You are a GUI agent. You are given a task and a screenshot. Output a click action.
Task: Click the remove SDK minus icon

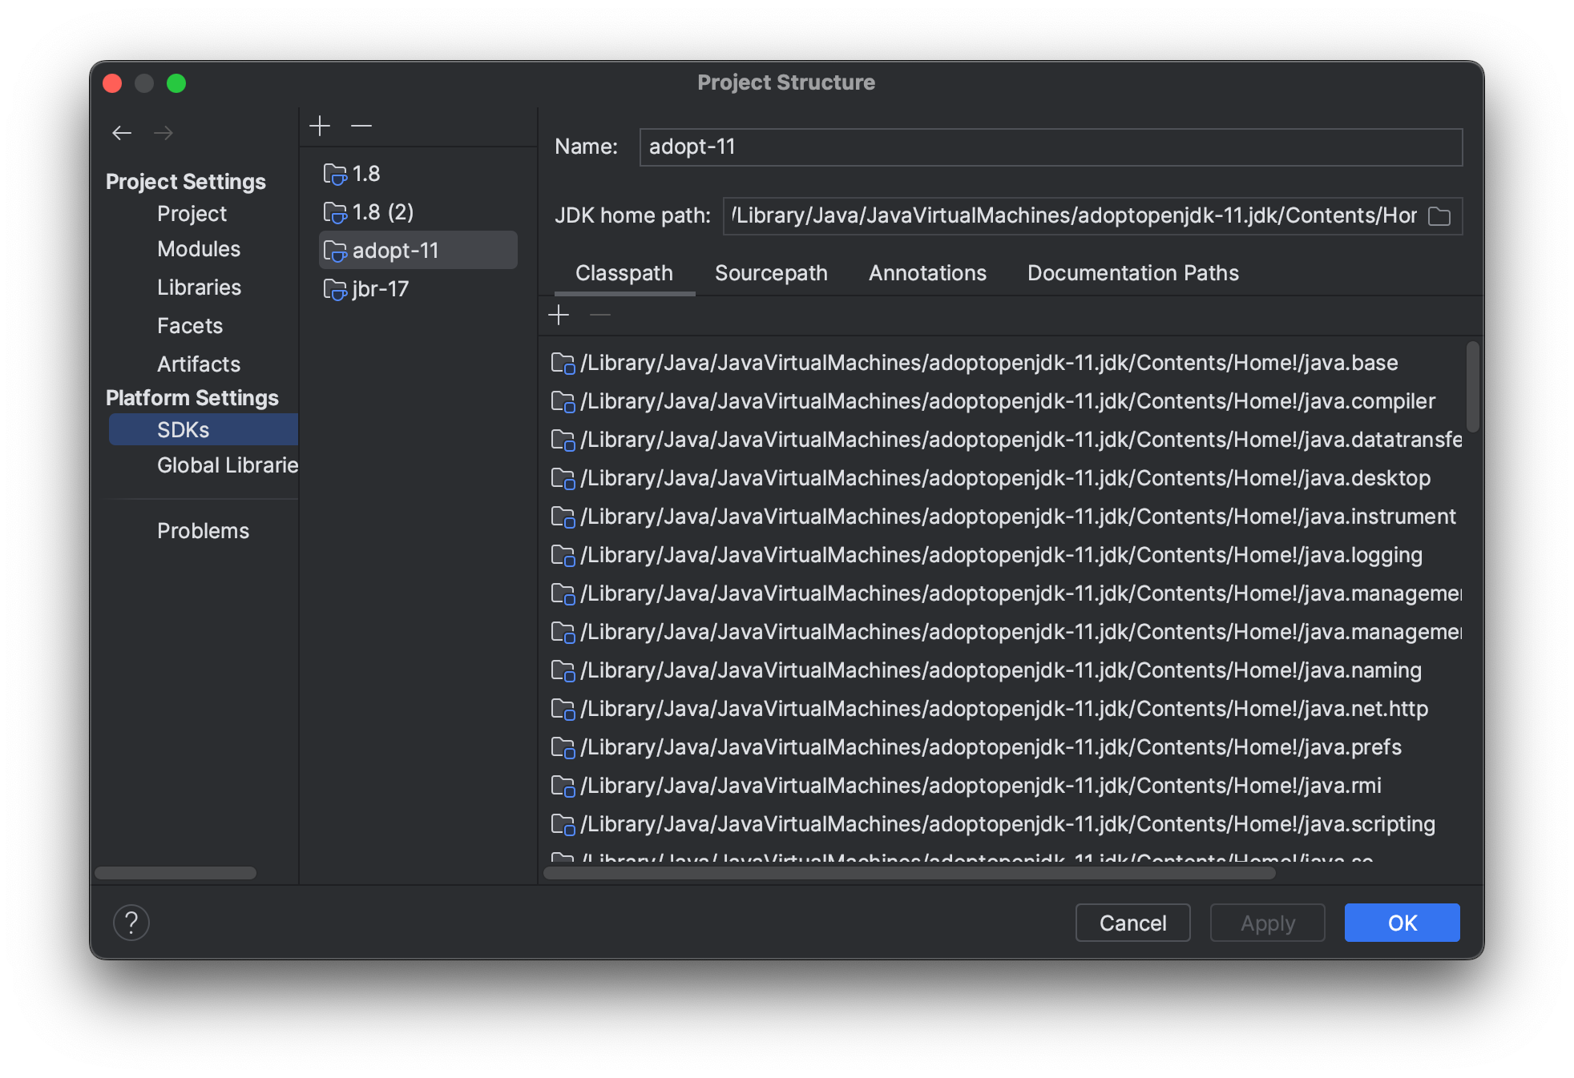point(361,126)
